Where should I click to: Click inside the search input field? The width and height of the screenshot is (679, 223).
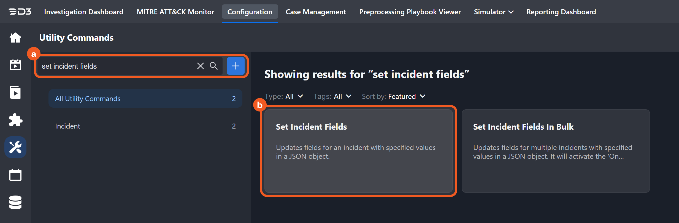point(116,66)
